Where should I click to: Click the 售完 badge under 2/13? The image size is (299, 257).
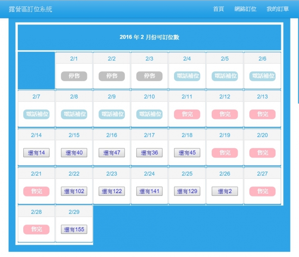click(262, 114)
